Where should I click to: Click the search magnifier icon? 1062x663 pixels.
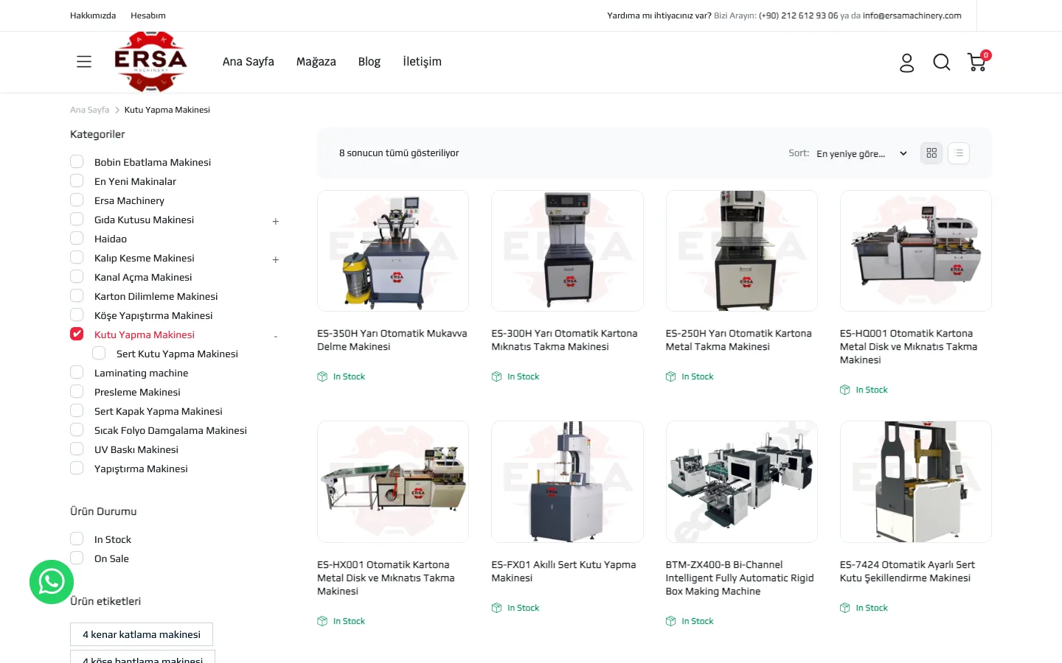point(942,63)
